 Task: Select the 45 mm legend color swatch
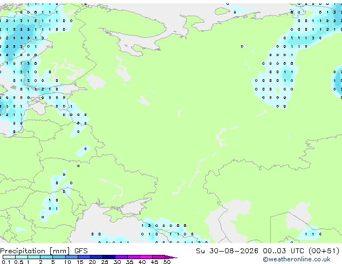(159, 257)
